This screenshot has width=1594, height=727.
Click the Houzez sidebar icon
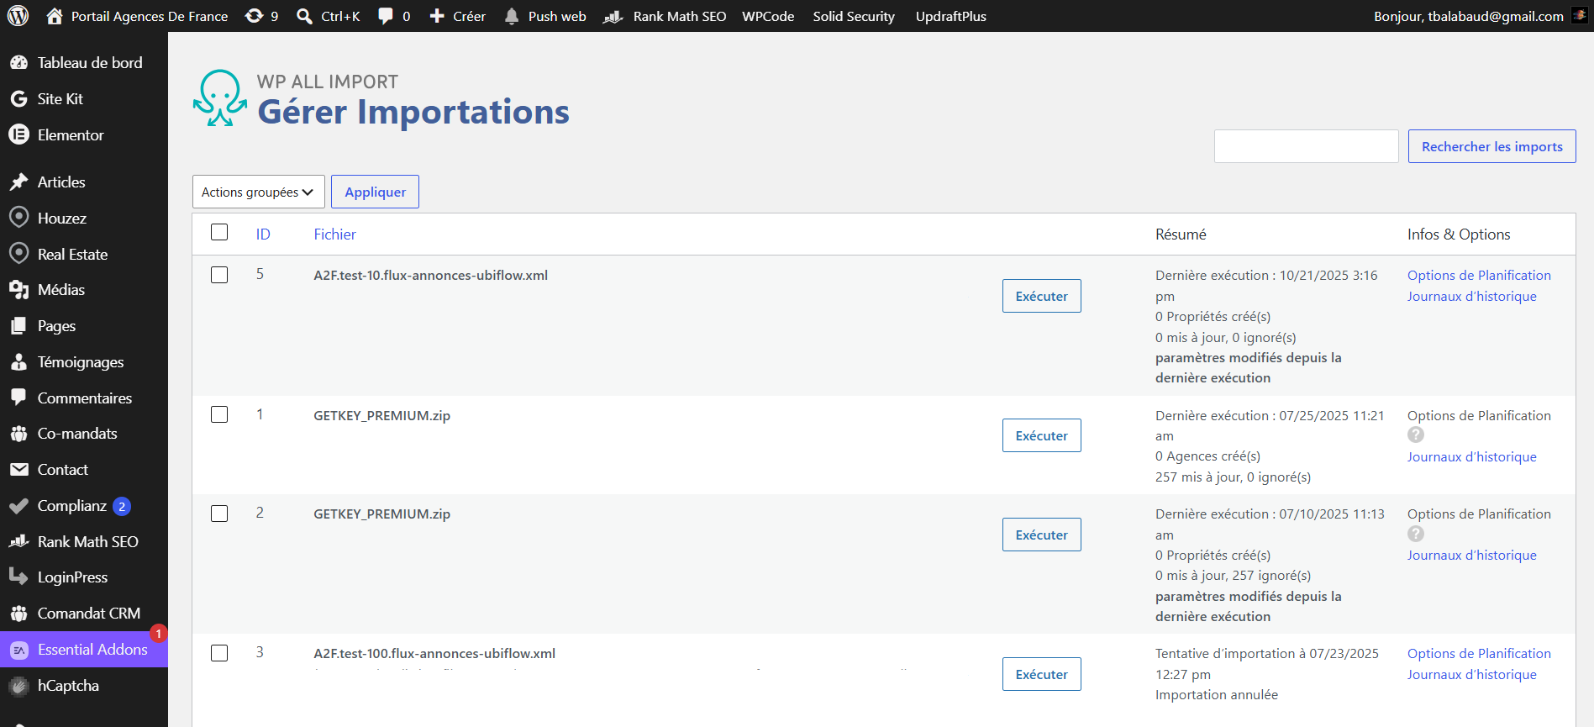click(x=18, y=218)
